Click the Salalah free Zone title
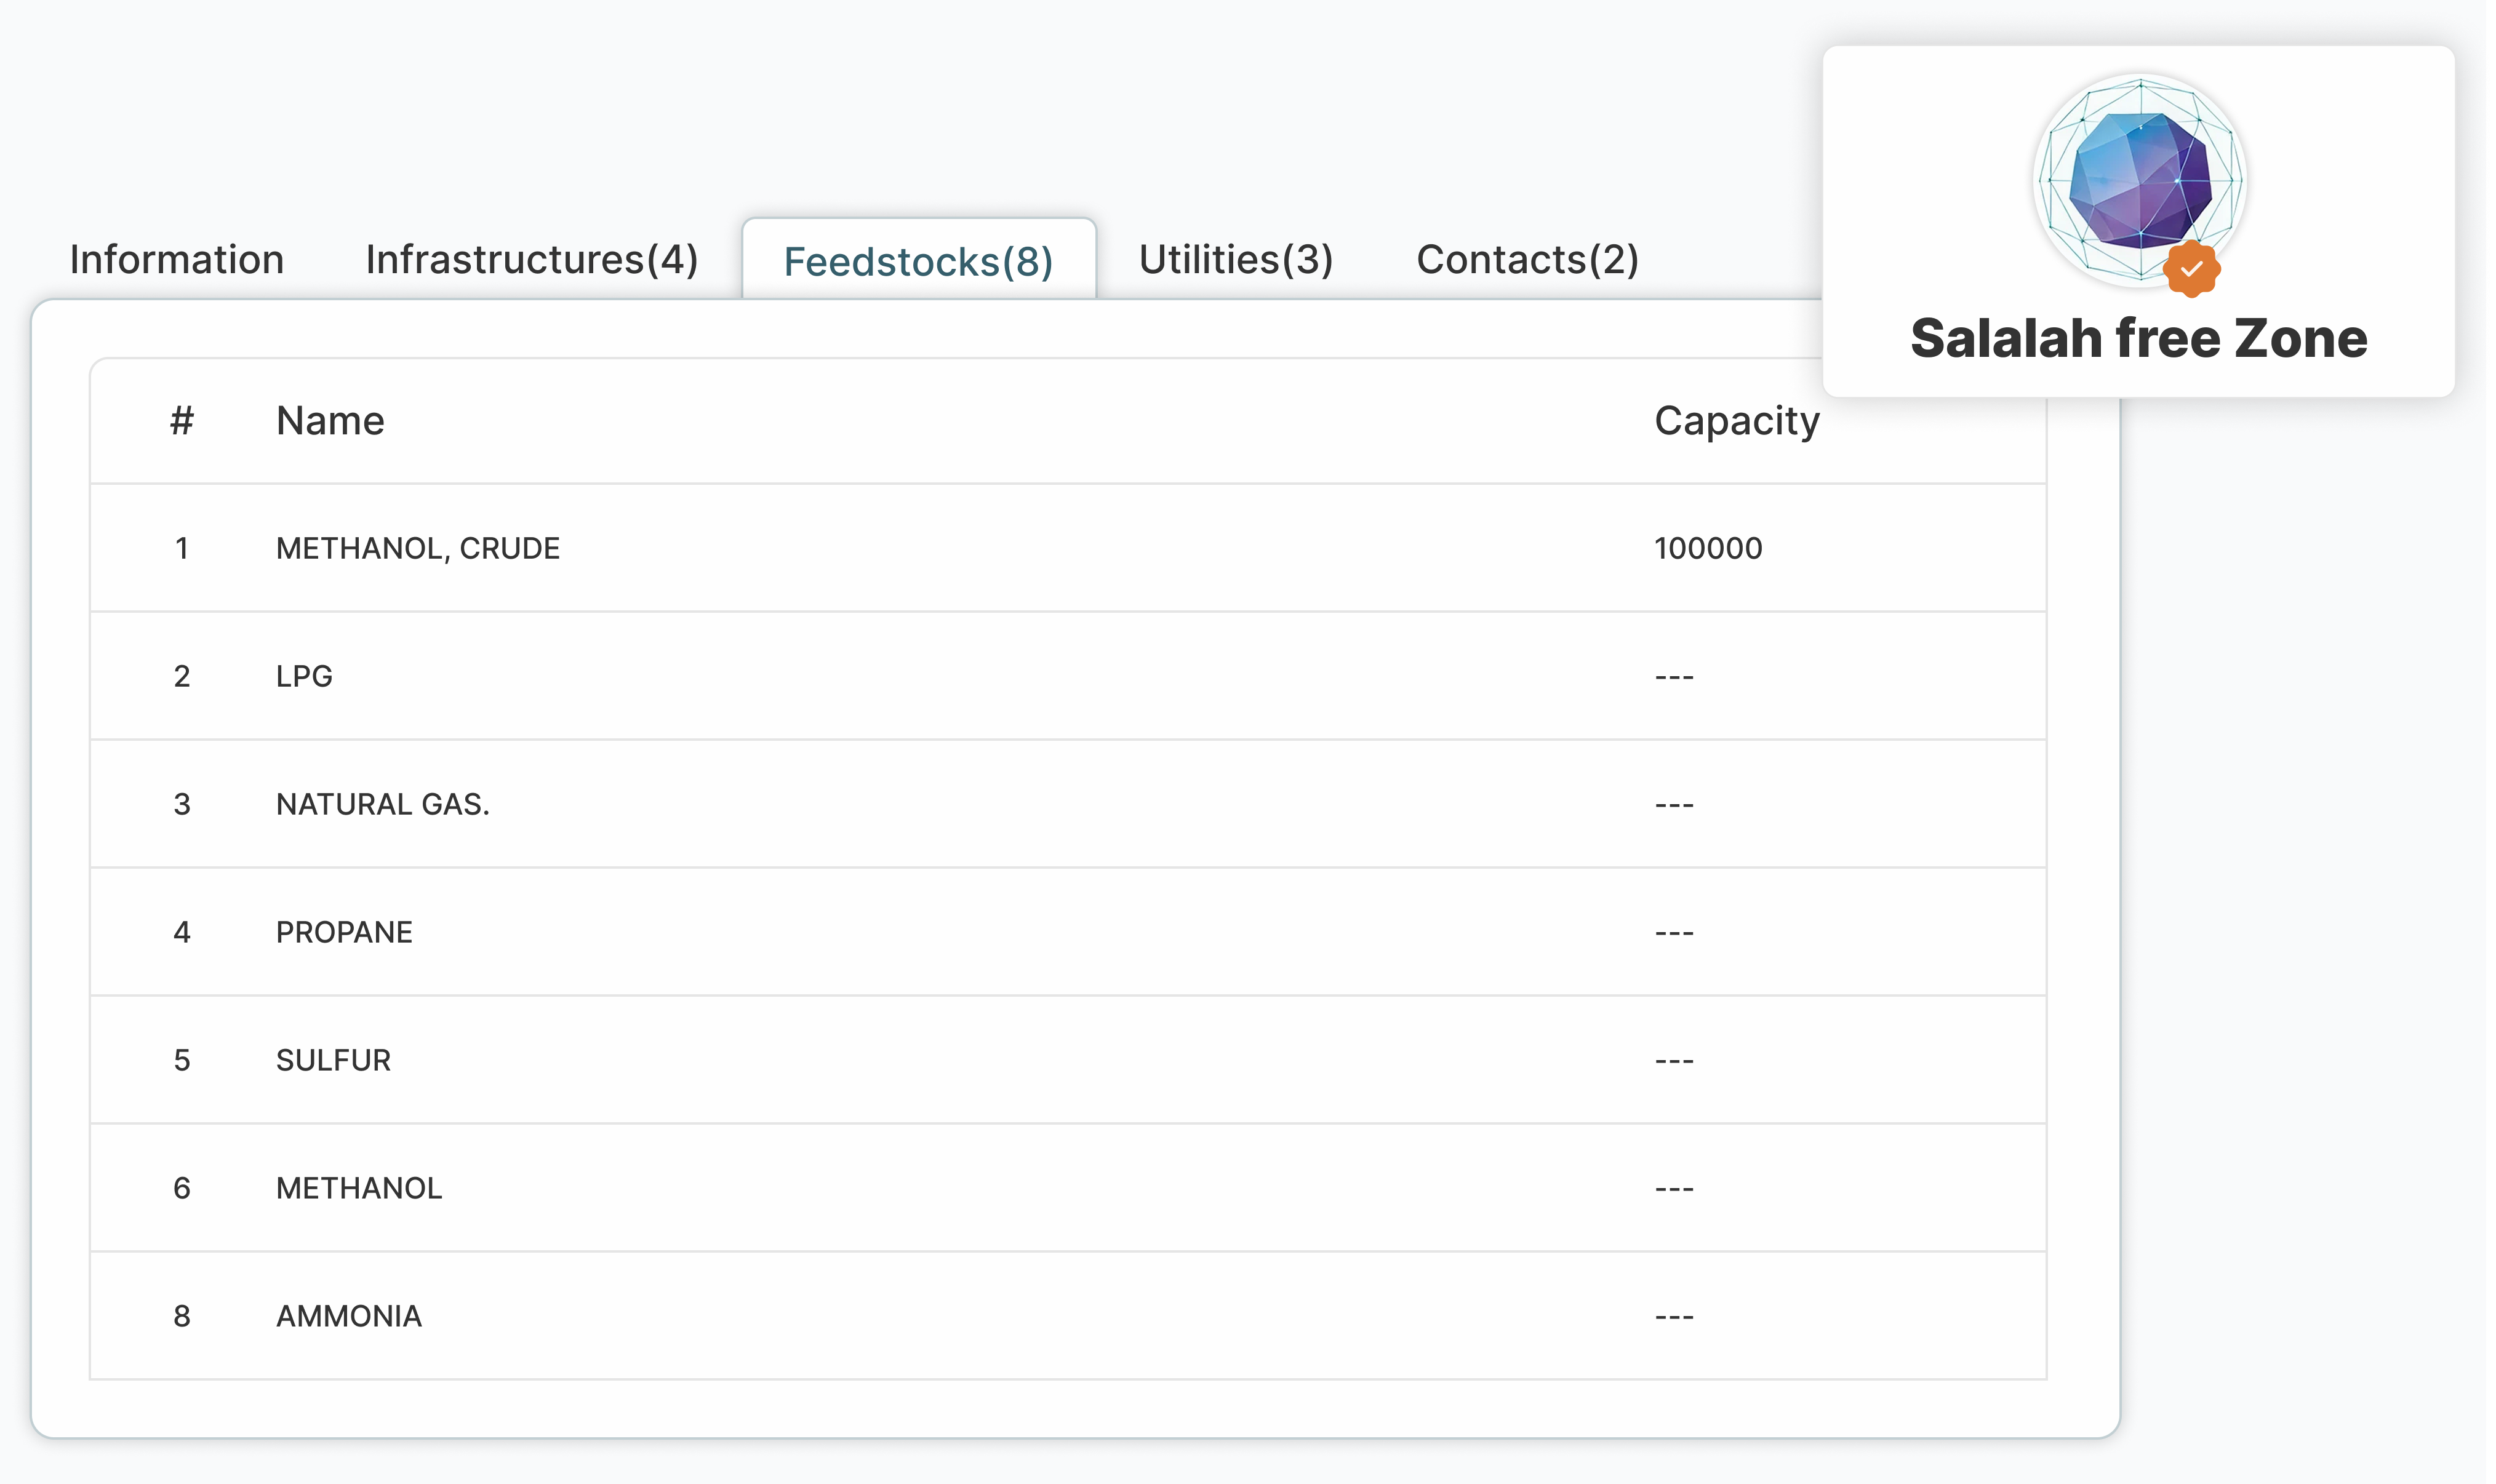Image resolution: width=2496 pixels, height=1484 pixels. [2139, 338]
